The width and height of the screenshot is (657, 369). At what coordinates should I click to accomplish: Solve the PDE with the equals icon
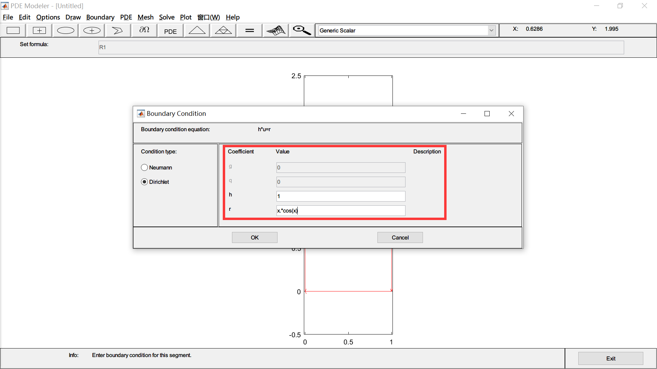pyautogui.click(x=249, y=30)
